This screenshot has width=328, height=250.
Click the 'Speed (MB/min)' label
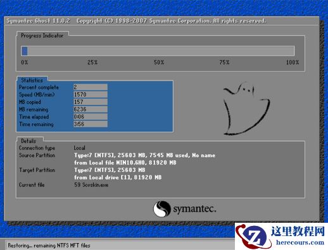[x=37, y=94]
